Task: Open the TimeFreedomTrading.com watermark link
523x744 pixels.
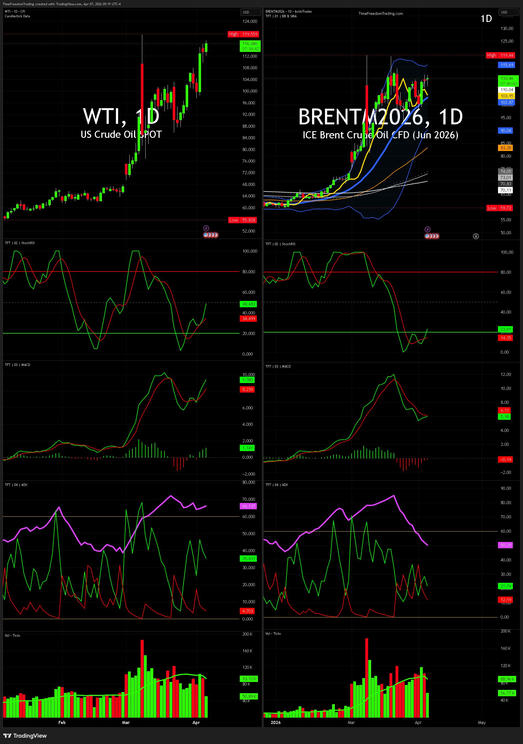Action: tap(381, 14)
